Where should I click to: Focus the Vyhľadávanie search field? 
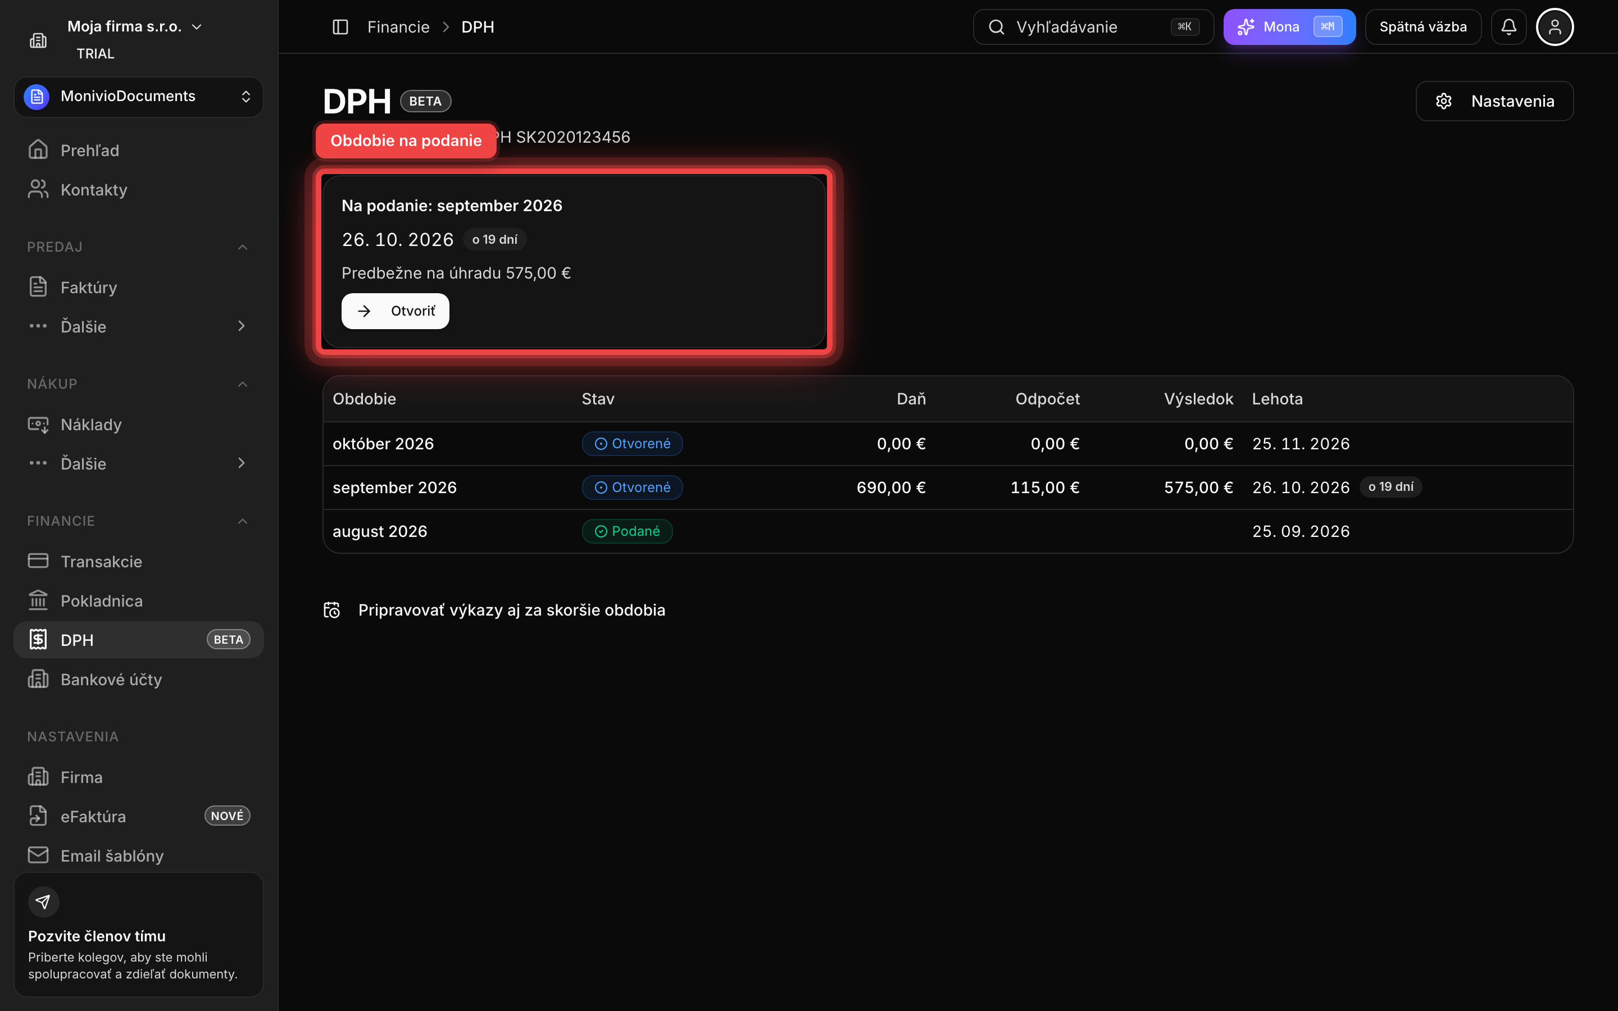[1093, 27]
